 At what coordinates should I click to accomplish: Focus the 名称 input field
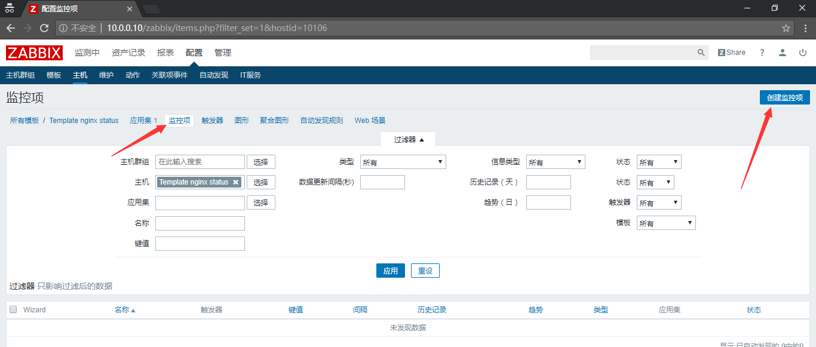click(x=200, y=223)
